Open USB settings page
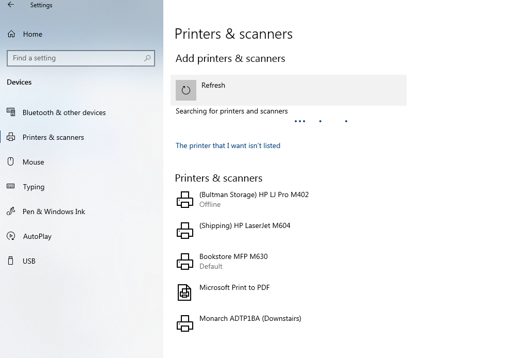Screen dimensions: 507x358 (x=29, y=261)
